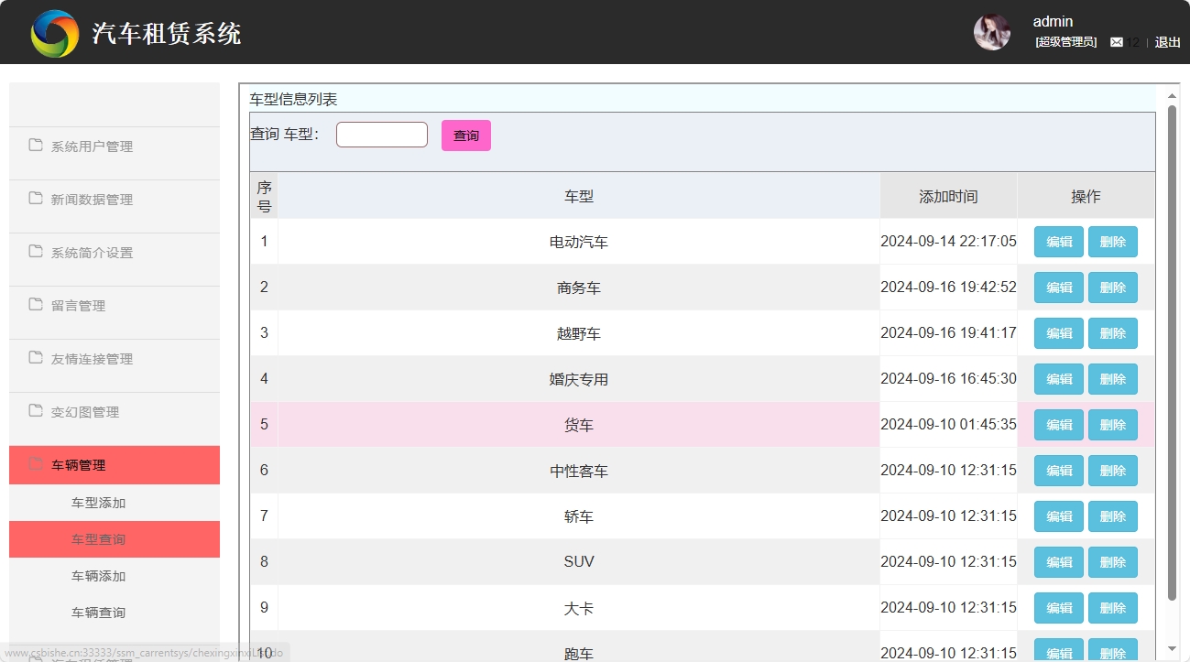Delete the 货车 car type entry
Screen dimensions: 1190x662
pos(1112,424)
